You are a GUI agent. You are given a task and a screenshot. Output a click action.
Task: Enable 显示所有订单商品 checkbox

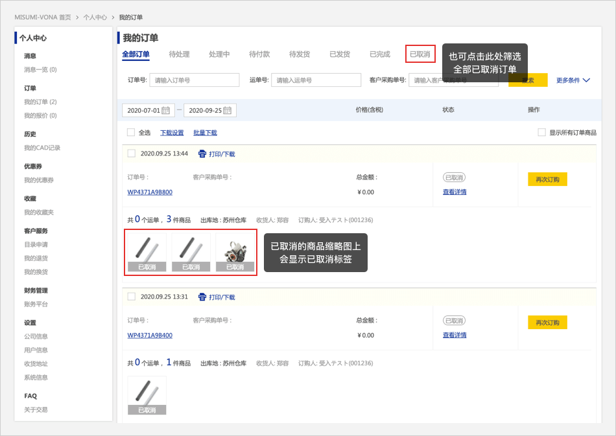click(541, 132)
